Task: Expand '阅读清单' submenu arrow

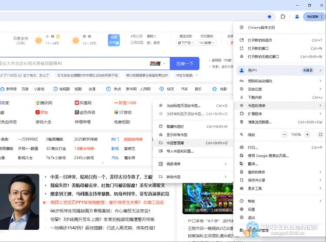Action: 226,164
